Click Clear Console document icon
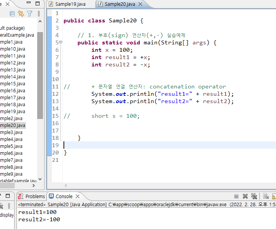 (266, 196)
